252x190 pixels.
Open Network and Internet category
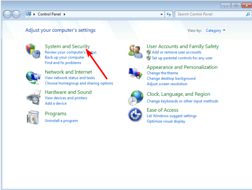coord(68,72)
